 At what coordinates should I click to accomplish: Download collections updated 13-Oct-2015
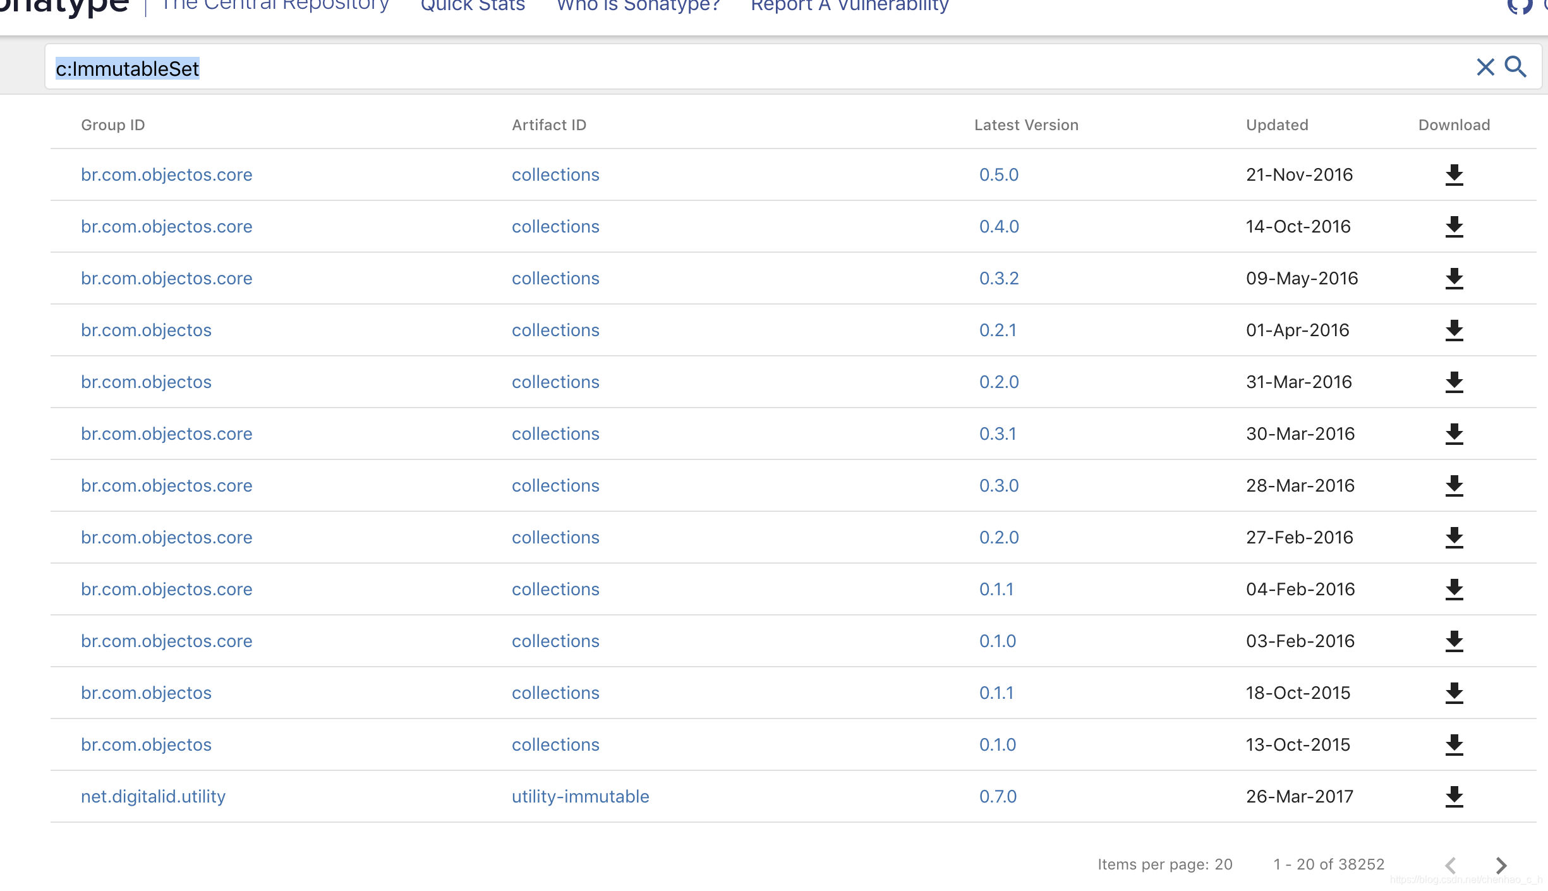[x=1454, y=745]
